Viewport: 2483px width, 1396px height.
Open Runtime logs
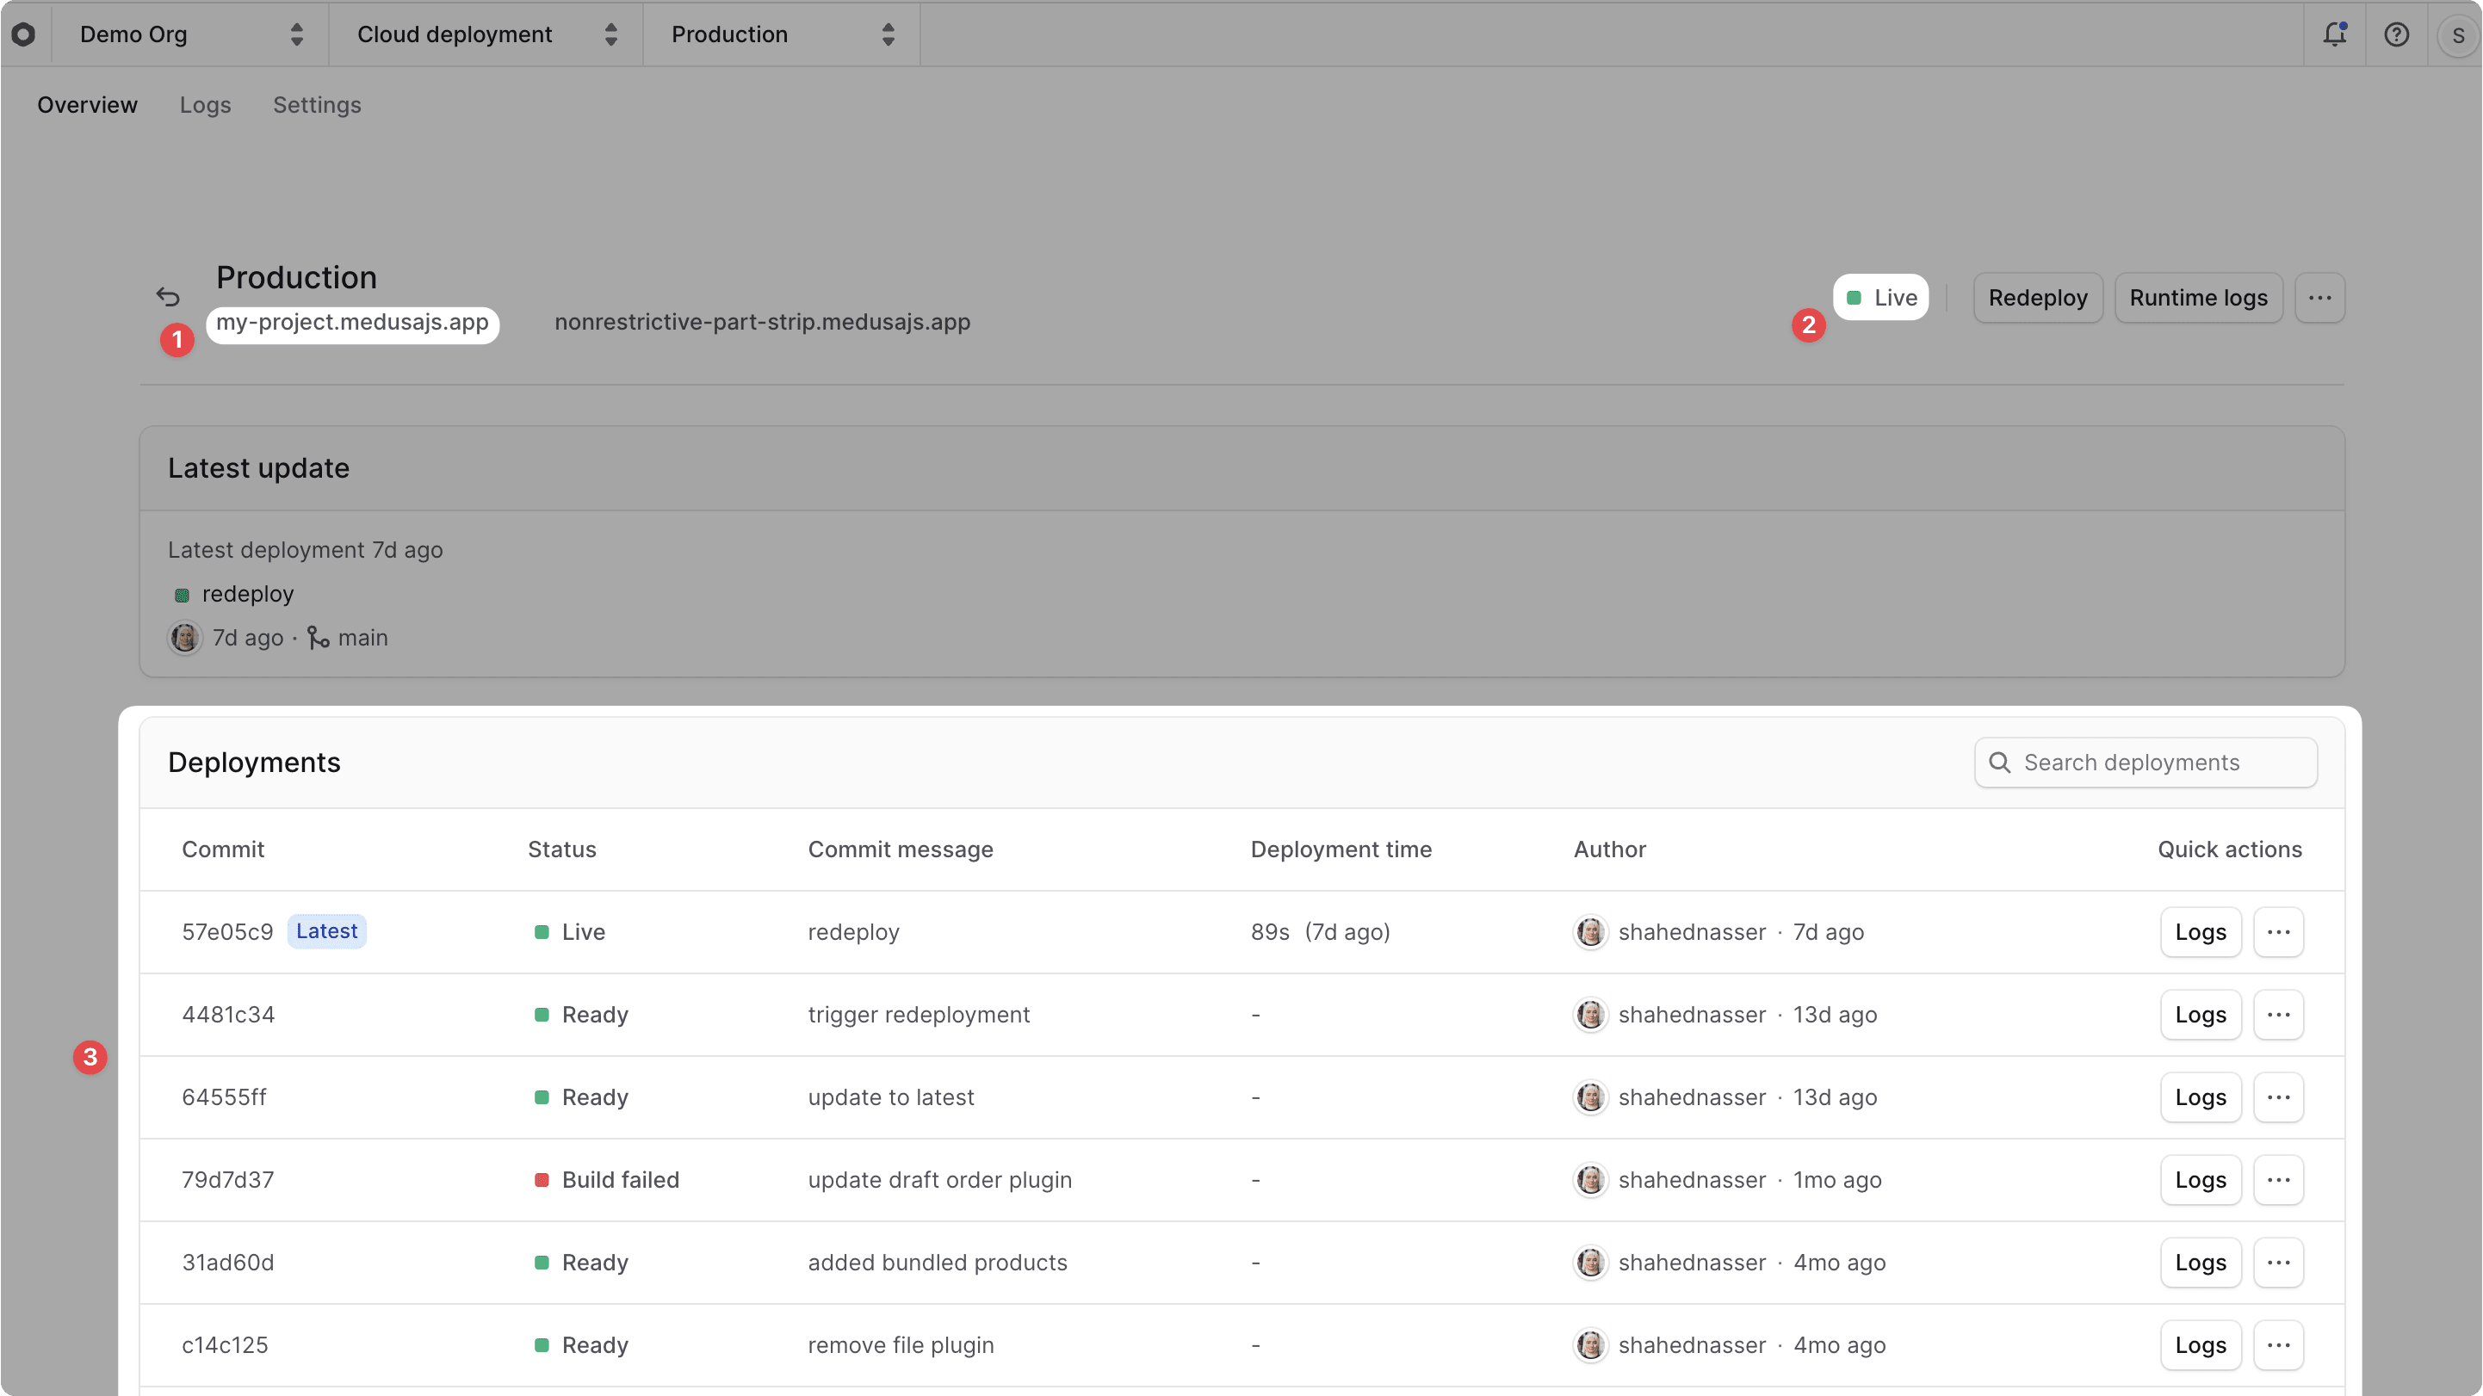2199,298
